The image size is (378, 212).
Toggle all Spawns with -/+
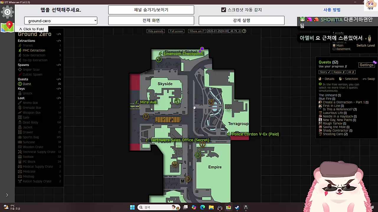click(x=59, y=65)
